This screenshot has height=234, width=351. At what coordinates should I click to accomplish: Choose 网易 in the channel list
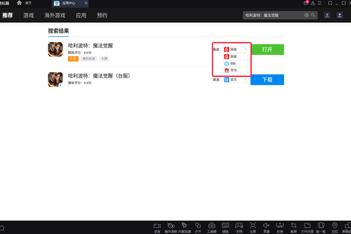coord(235,56)
